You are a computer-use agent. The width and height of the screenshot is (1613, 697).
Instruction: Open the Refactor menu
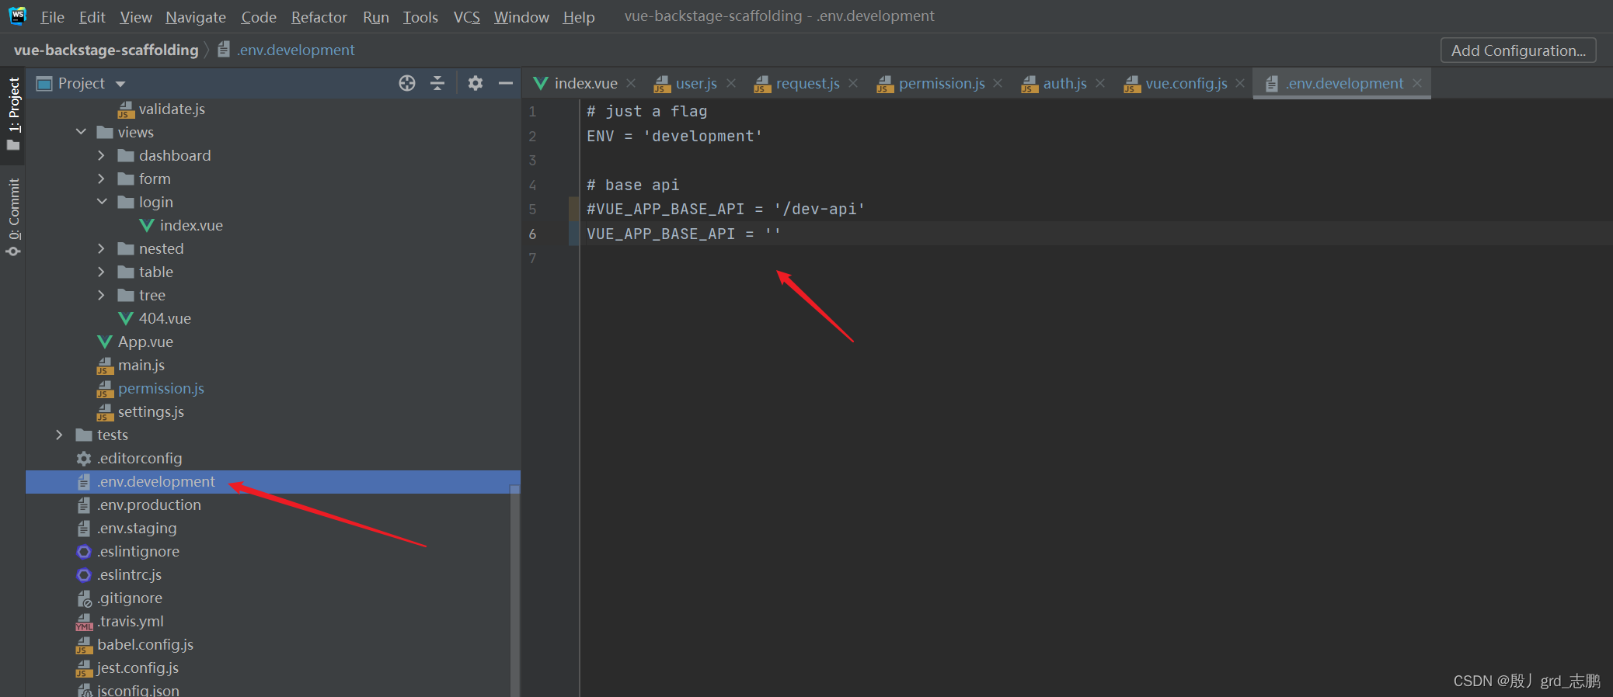(319, 17)
